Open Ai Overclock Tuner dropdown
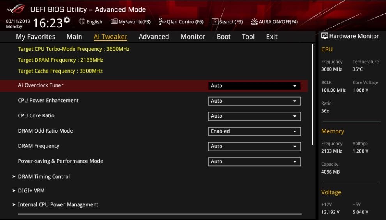 (x=254, y=86)
